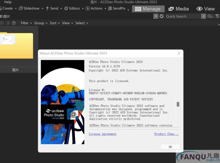This screenshot has width=220, height=163.
Task: Open the View dropdown in file list toolbar
Action: click(67, 23)
